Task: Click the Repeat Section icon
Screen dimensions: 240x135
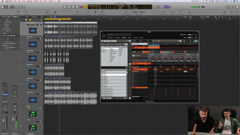Action: [163, 12]
